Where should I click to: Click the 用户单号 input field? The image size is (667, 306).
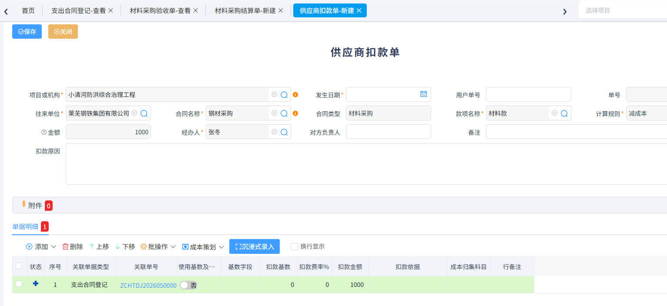528,94
